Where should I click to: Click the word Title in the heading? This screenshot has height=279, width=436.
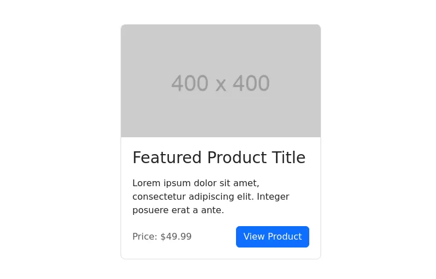coord(287,158)
